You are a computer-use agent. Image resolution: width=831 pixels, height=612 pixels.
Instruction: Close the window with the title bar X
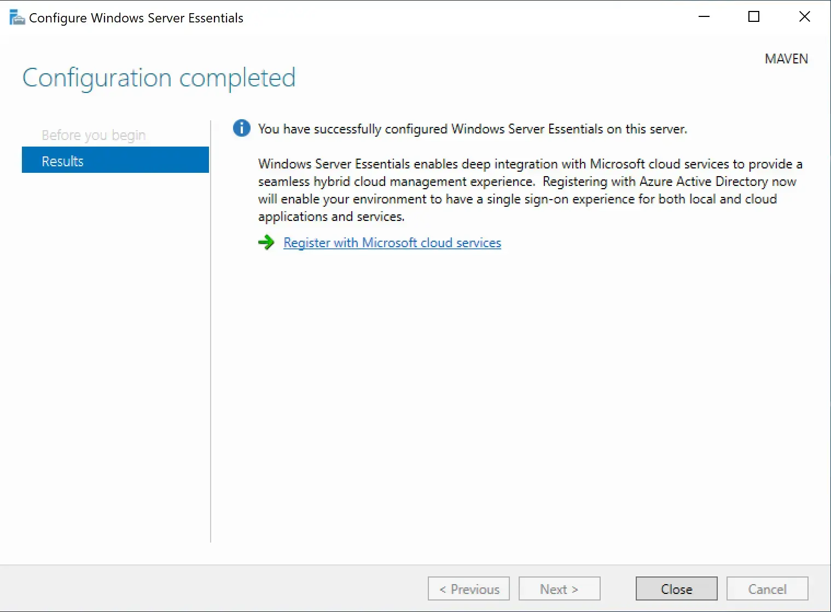[804, 17]
